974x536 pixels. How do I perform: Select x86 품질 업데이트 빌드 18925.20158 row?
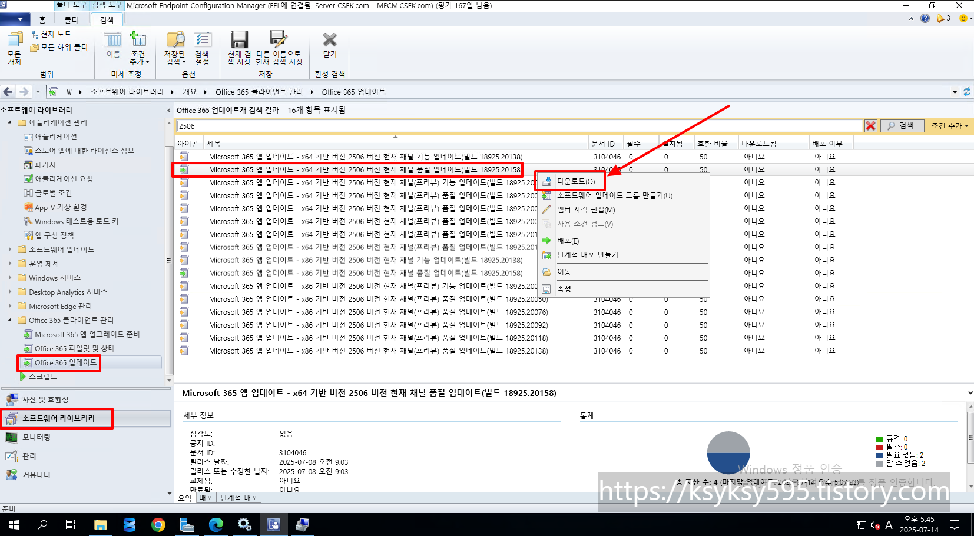pos(365,273)
